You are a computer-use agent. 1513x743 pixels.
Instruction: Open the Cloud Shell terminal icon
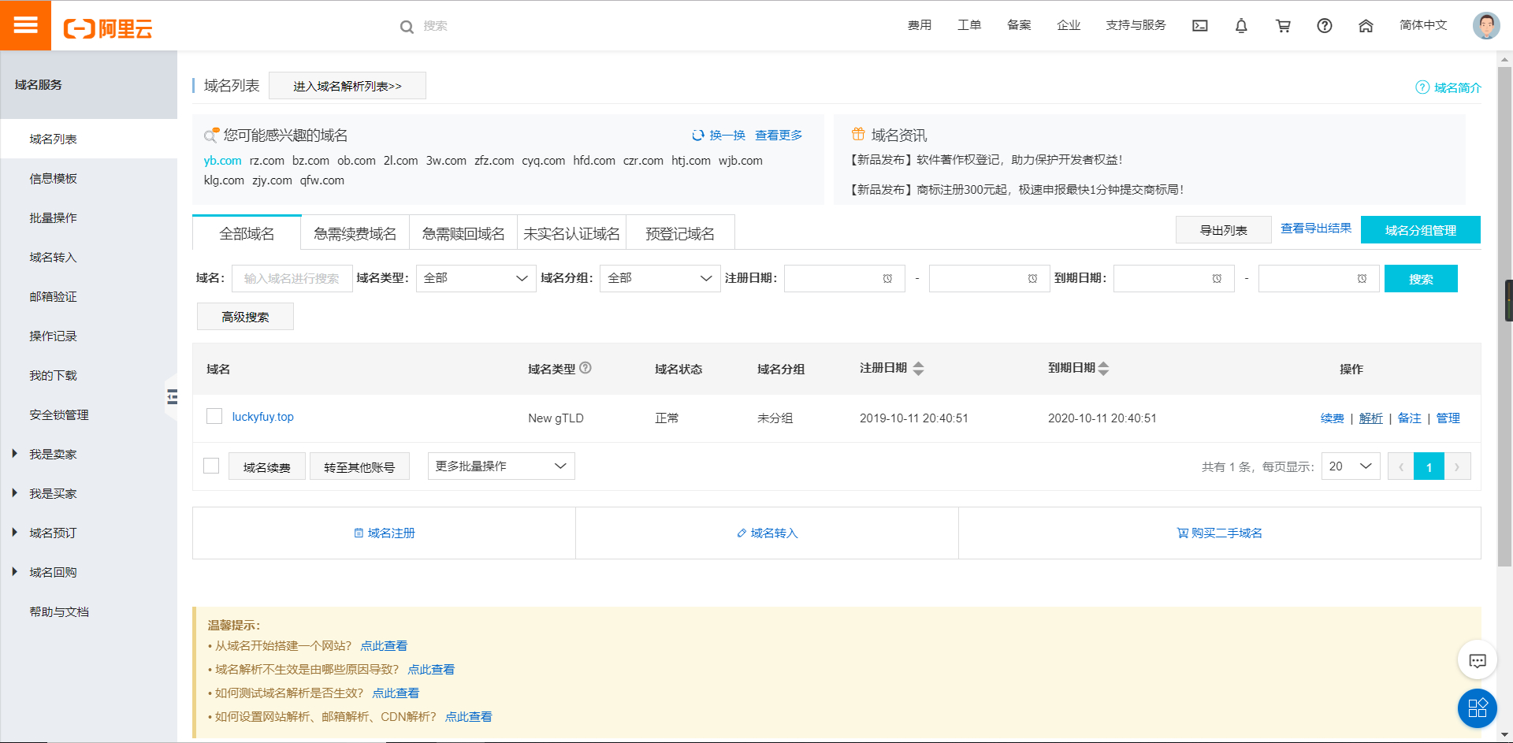pos(1200,26)
